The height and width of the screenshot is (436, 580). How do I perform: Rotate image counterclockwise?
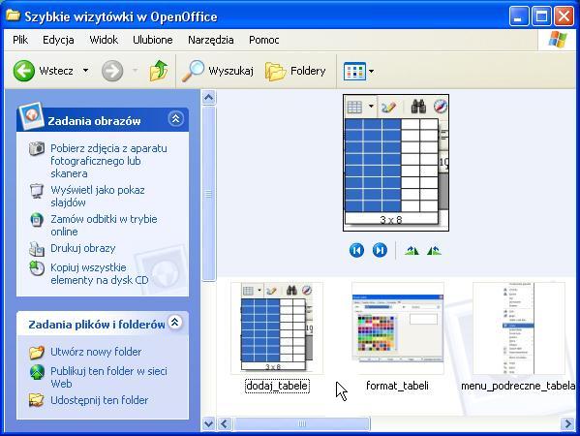pyautogui.click(x=434, y=251)
